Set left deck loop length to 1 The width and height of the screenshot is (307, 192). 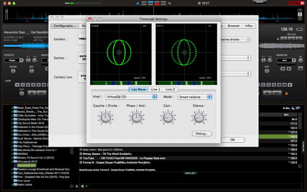click(x=23, y=85)
